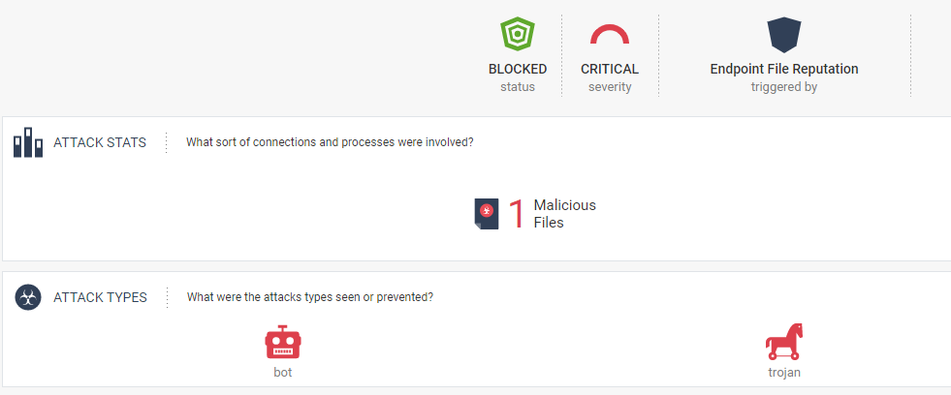Click the "triggered by" caption

784,87
